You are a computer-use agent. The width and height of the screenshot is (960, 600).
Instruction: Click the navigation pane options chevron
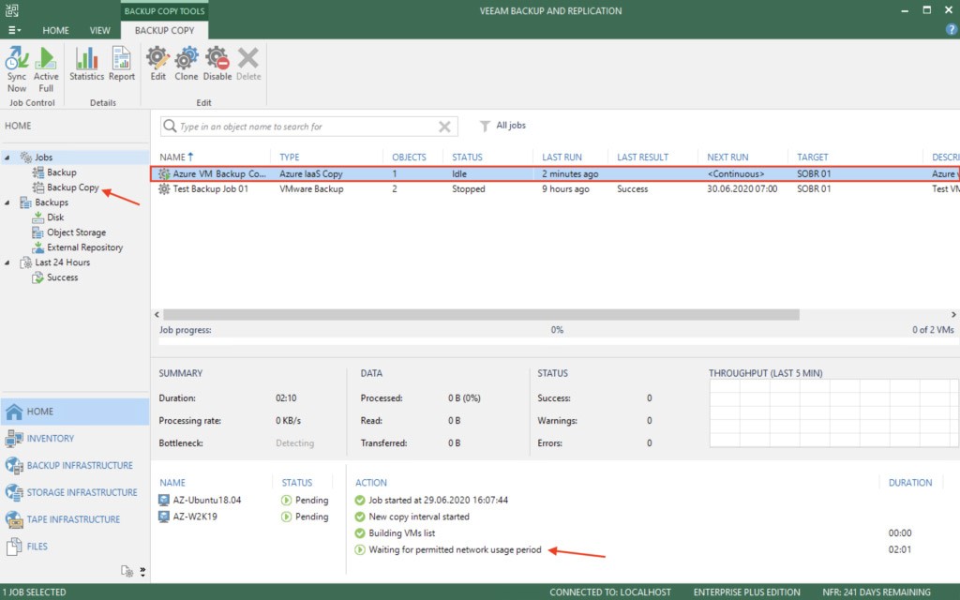(142, 571)
